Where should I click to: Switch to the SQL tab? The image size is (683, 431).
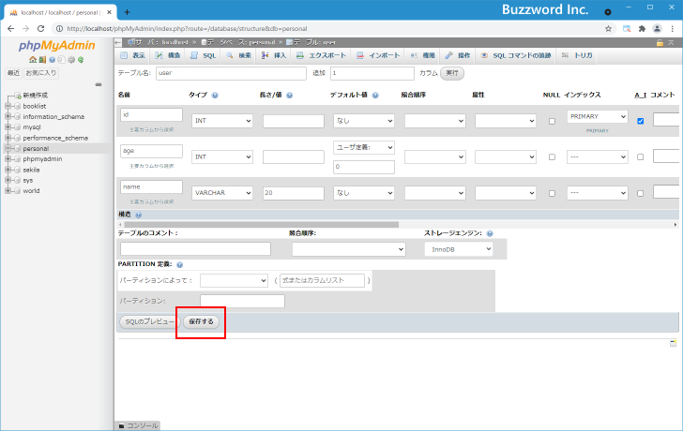tap(204, 55)
